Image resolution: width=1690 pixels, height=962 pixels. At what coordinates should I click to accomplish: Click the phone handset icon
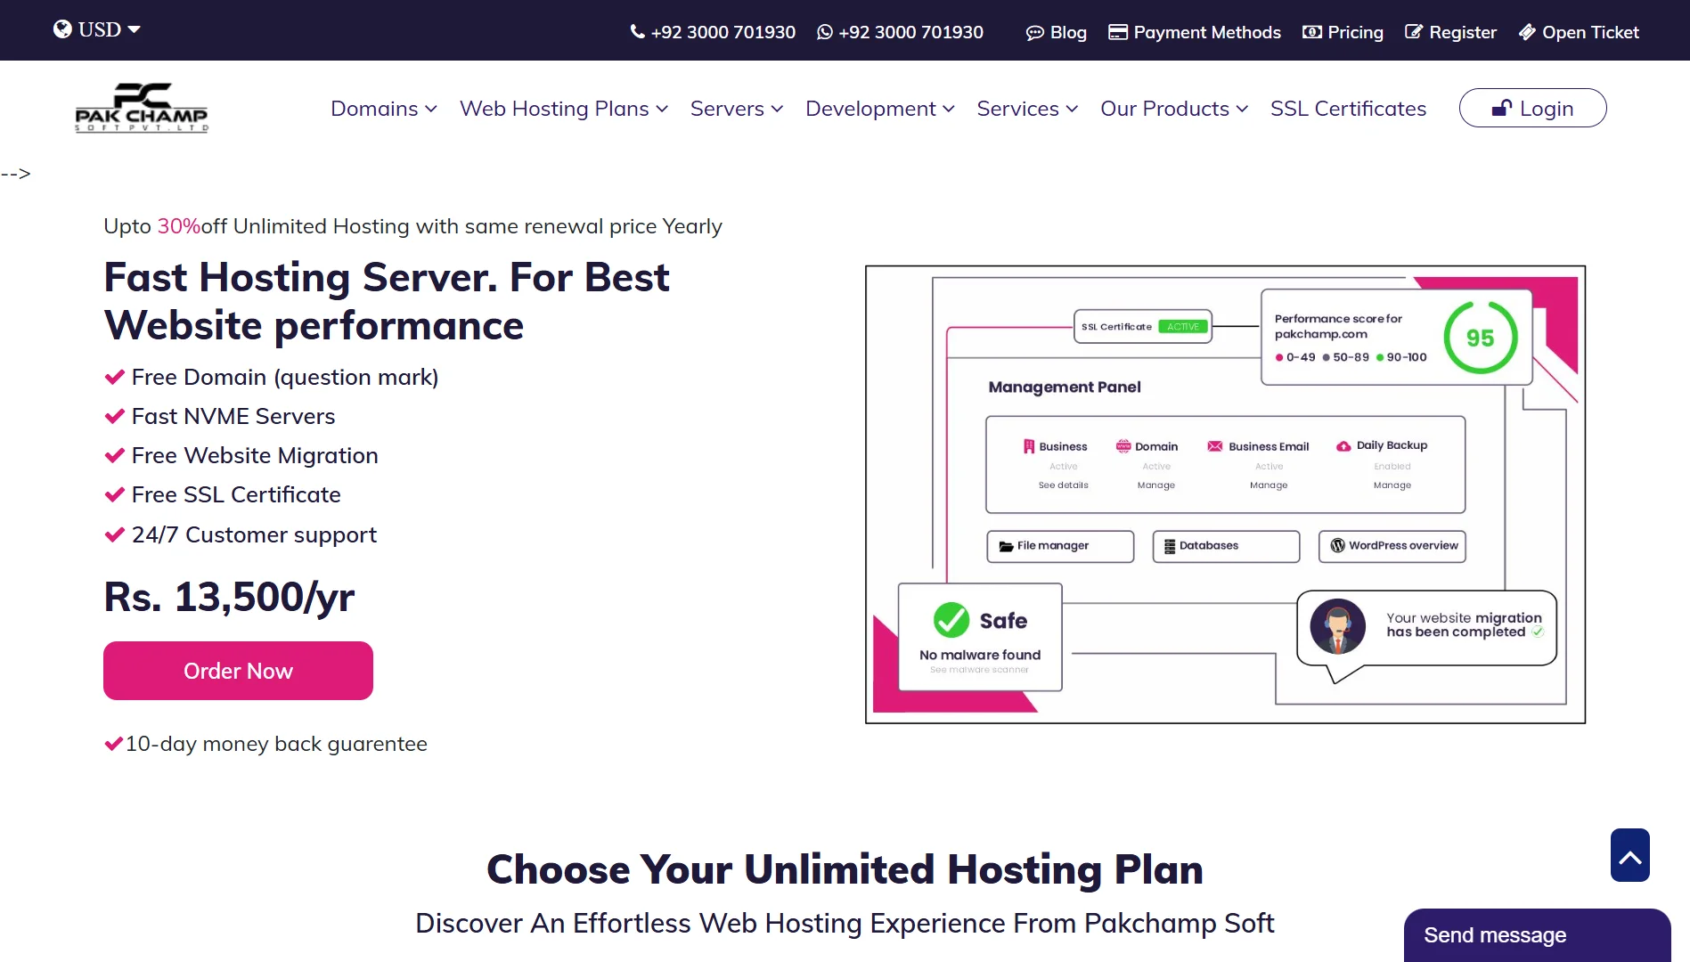point(638,32)
